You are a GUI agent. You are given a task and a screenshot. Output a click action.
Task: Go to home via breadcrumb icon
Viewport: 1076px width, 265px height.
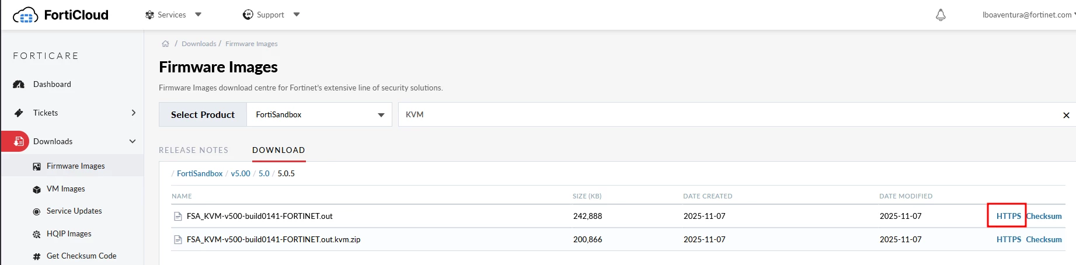[x=165, y=44]
